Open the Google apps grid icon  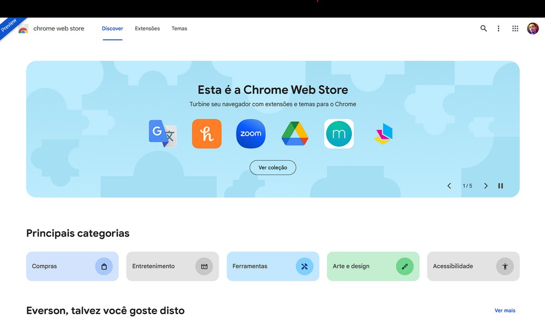click(515, 28)
